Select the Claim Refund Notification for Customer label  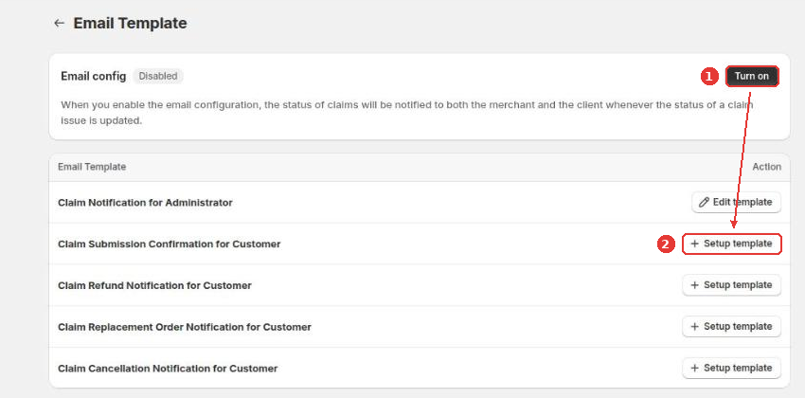point(154,285)
